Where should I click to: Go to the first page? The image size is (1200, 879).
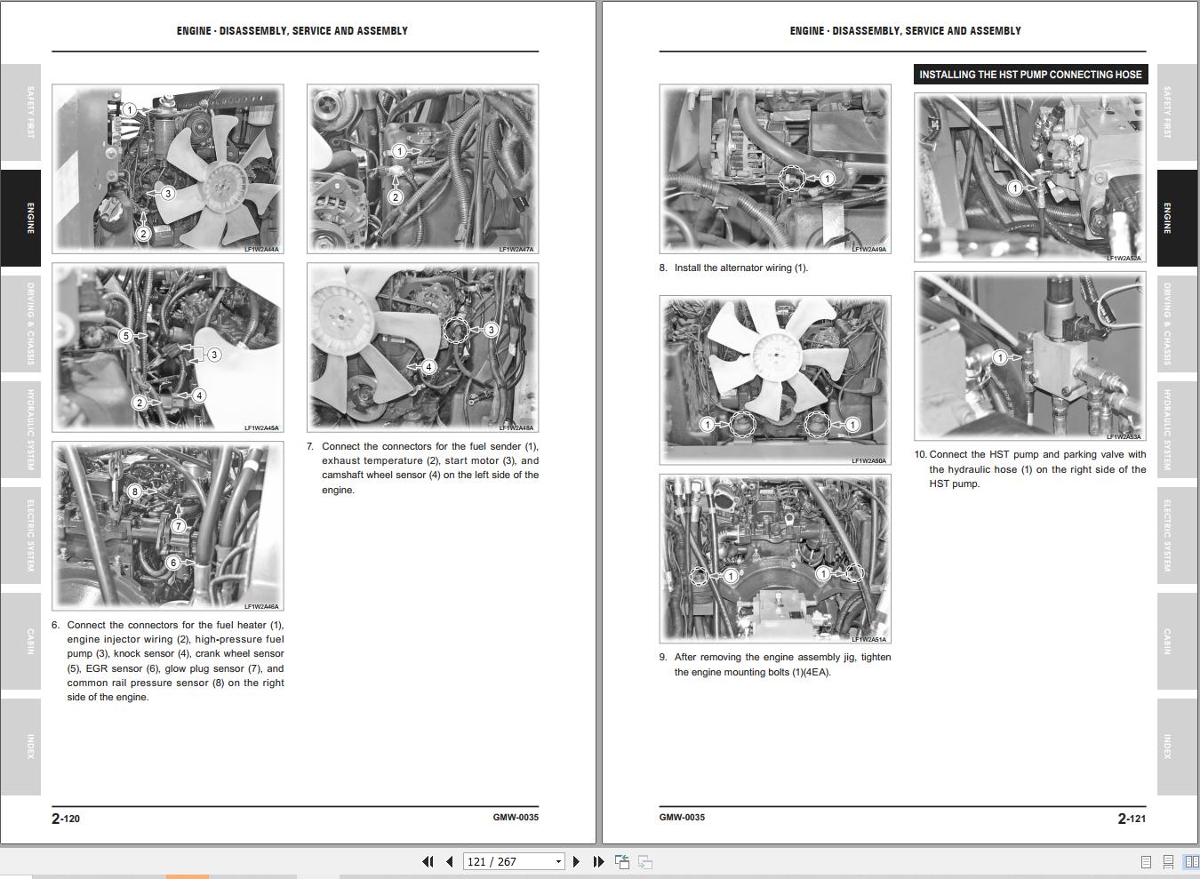point(428,861)
